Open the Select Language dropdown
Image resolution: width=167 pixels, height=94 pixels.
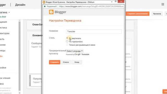75,51
